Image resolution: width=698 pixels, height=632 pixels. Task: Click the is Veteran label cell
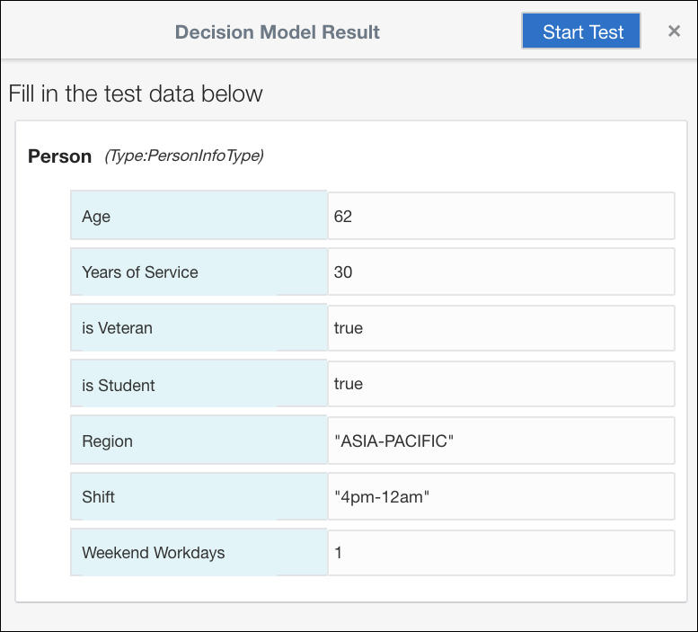[x=199, y=328]
